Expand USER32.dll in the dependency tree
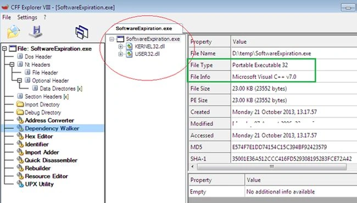The image size is (357, 203). click(x=121, y=54)
